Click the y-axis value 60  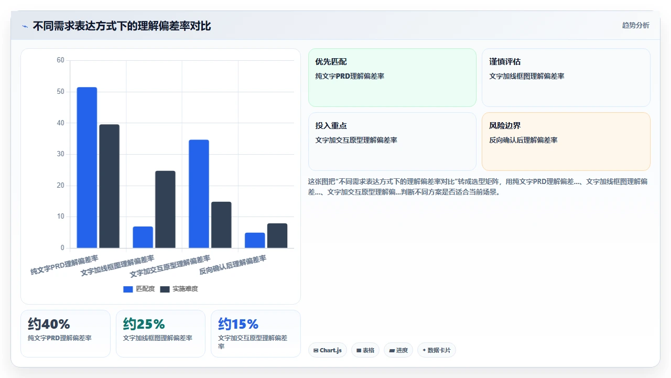pos(60,60)
